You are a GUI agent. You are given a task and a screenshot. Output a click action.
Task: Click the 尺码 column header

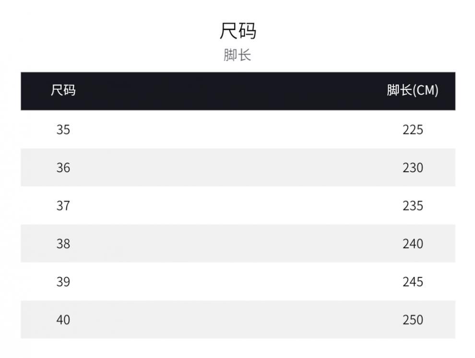click(x=63, y=90)
